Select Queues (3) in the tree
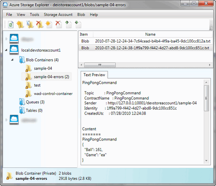216x186 pixels. [35, 102]
